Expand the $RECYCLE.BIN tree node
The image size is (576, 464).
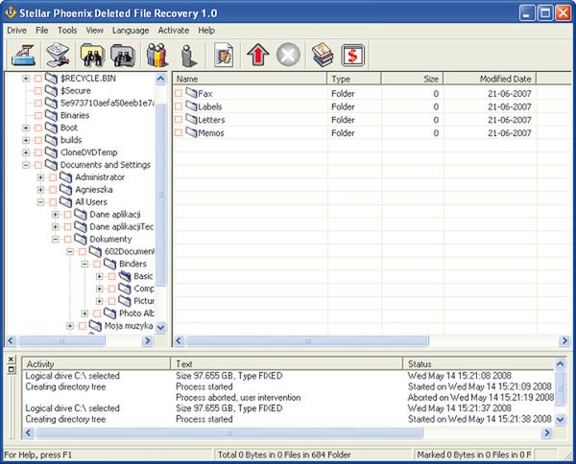26,79
